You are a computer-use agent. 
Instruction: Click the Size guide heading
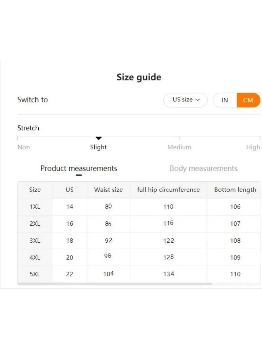139,77
